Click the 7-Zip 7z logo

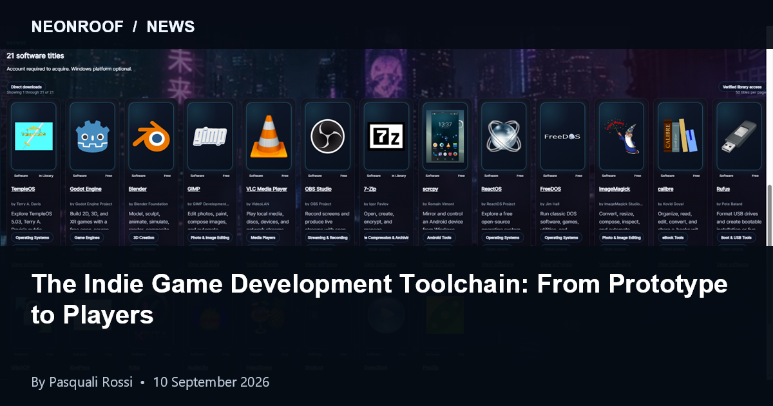coord(386,136)
